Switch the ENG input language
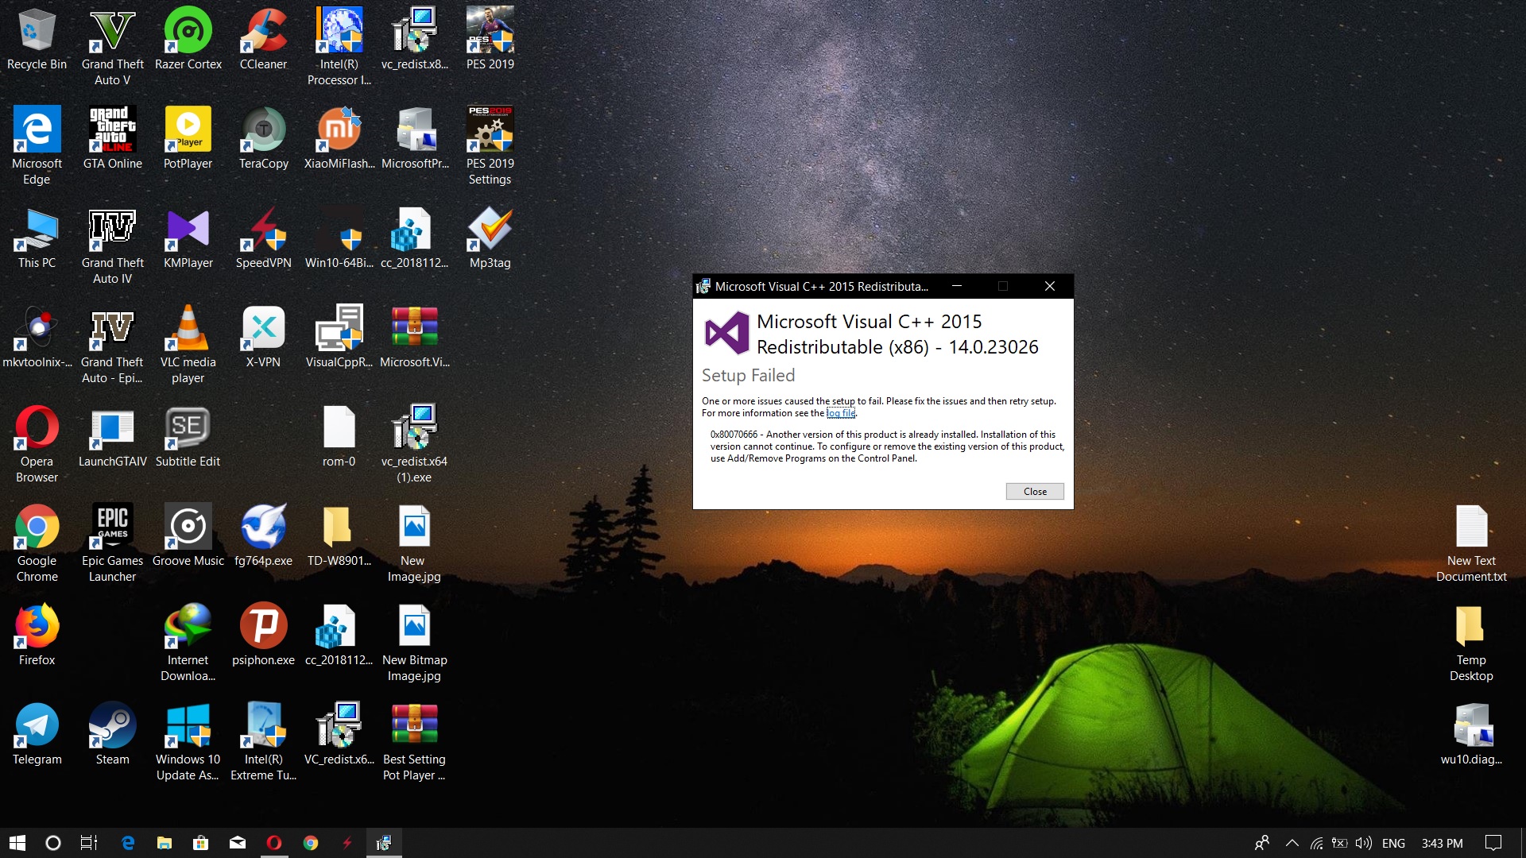Screen dimensions: 1526x858 coord(1393,843)
